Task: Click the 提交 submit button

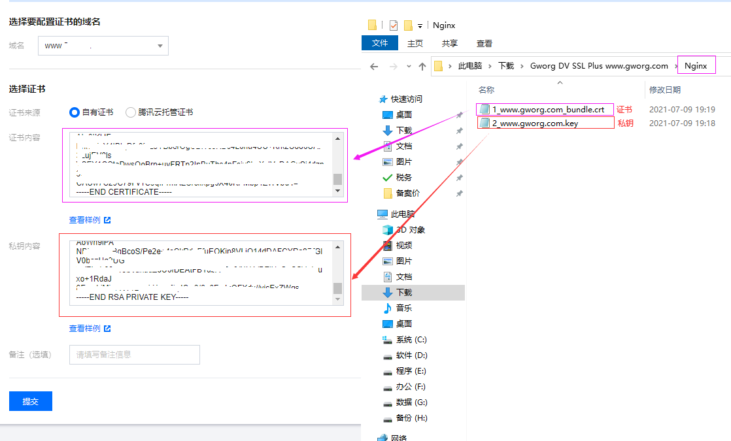Action: click(x=31, y=401)
